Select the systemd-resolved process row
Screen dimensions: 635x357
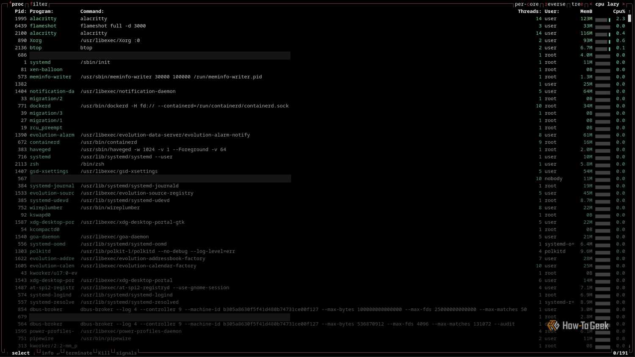point(320,302)
